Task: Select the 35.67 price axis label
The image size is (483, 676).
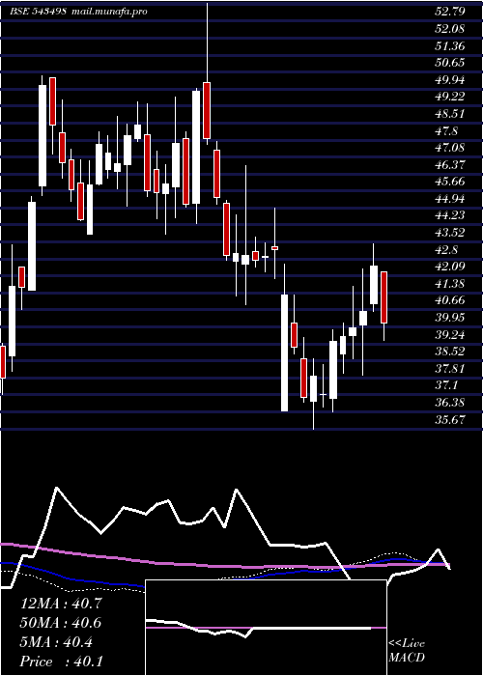Action: (450, 419)
